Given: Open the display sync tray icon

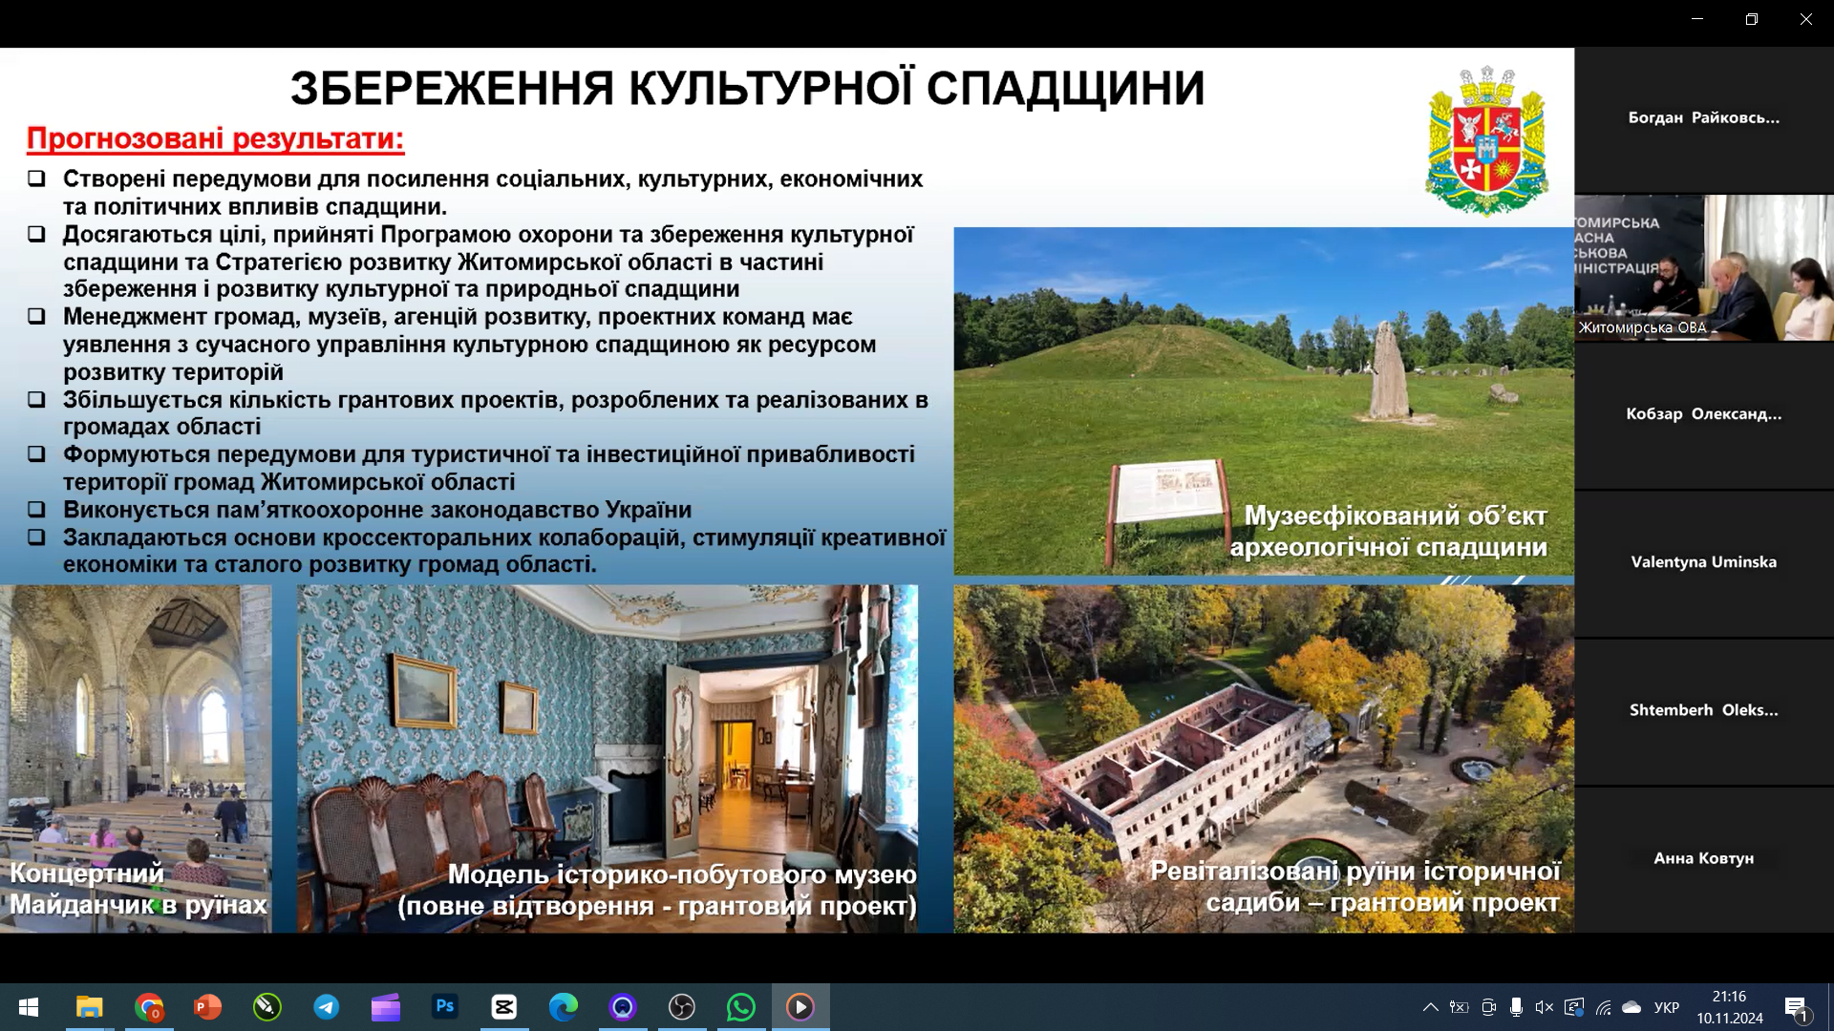Looking at the screenshot, I should click(x=1574, y=1007).
